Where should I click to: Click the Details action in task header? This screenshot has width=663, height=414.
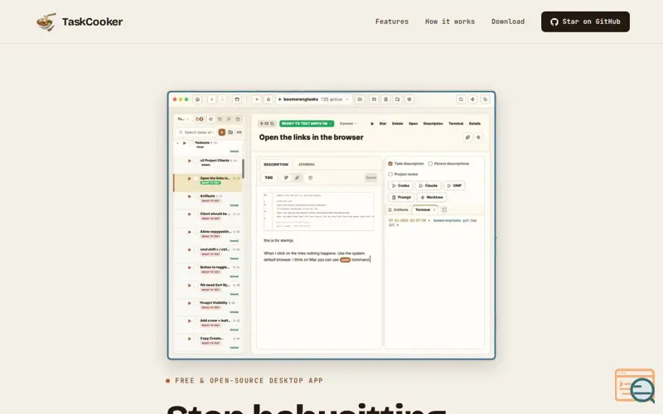tap(474, 123)
